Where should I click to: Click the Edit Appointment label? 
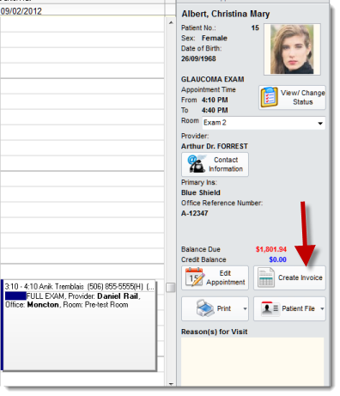[x=226, y=277]
